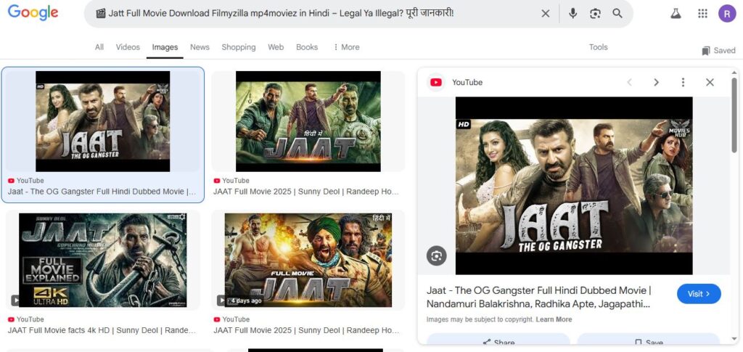Select the Images tab
The width and height of the screenshot is (743, 352).
165,47
